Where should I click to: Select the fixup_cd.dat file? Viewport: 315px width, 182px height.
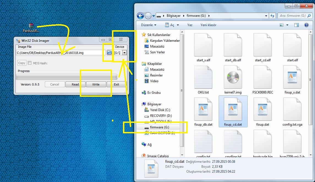click(233, 112)
